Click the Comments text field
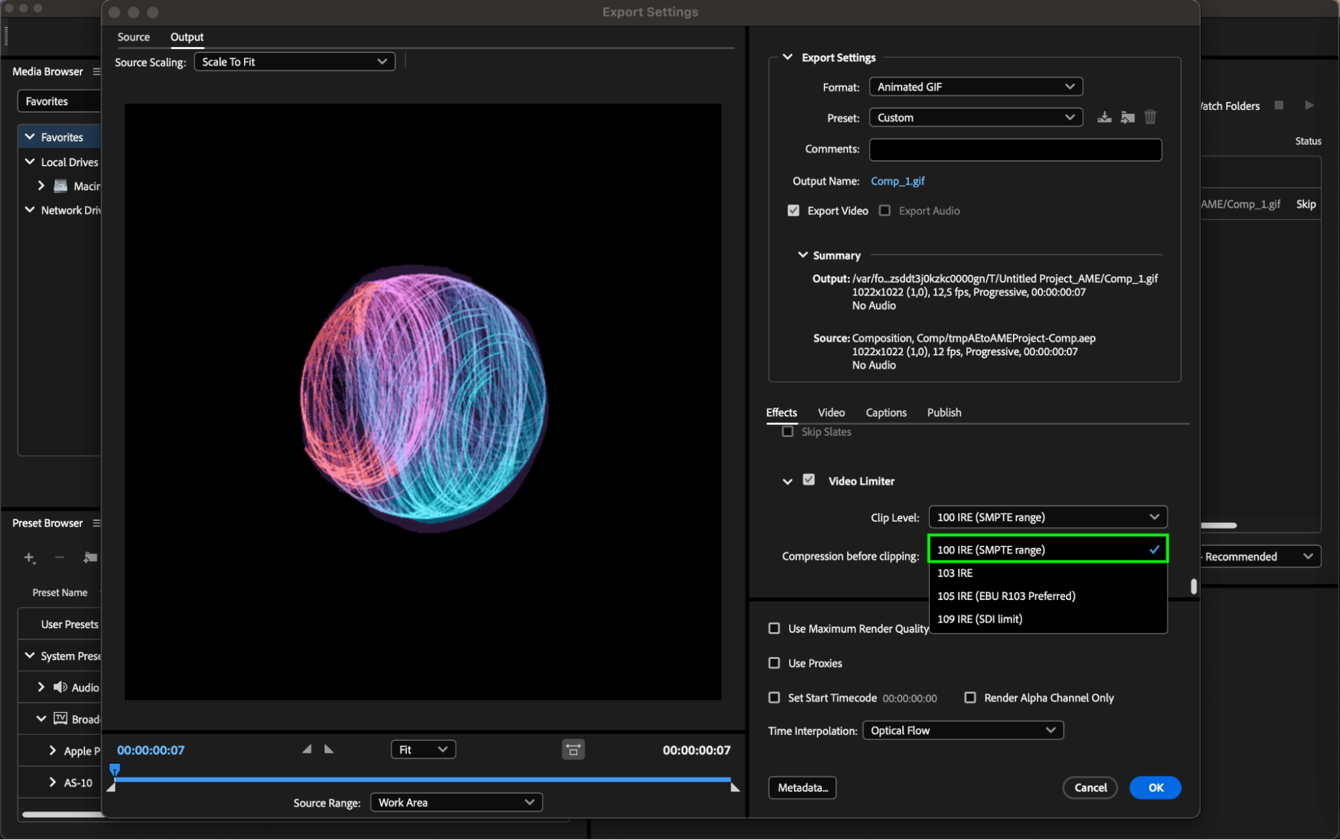Viewport: 1340px width, 840px height. point(1015,149)
